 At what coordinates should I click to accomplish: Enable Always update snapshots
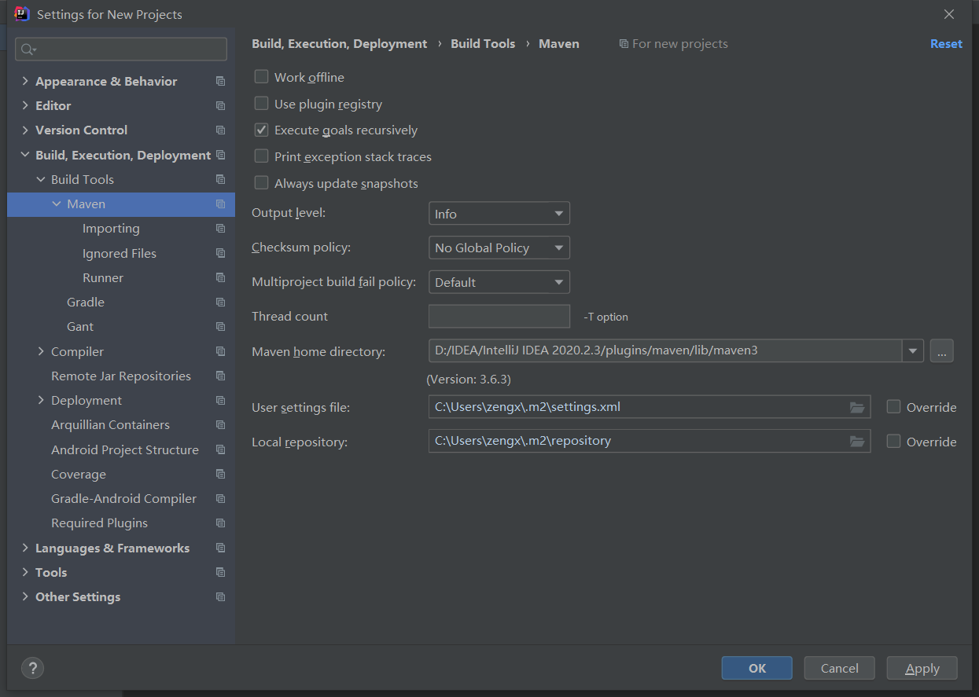pos(261,183)
